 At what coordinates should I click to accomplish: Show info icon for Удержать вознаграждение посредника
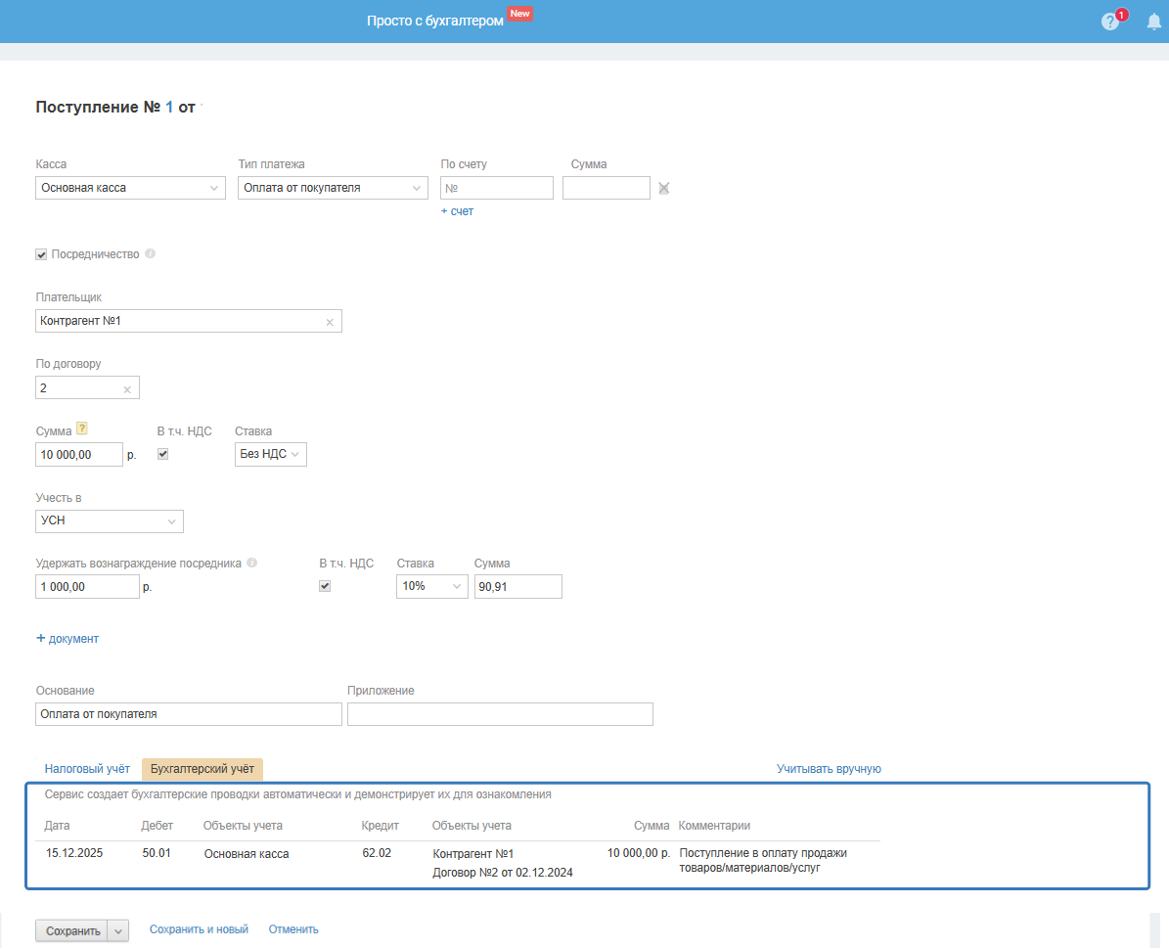251,564
